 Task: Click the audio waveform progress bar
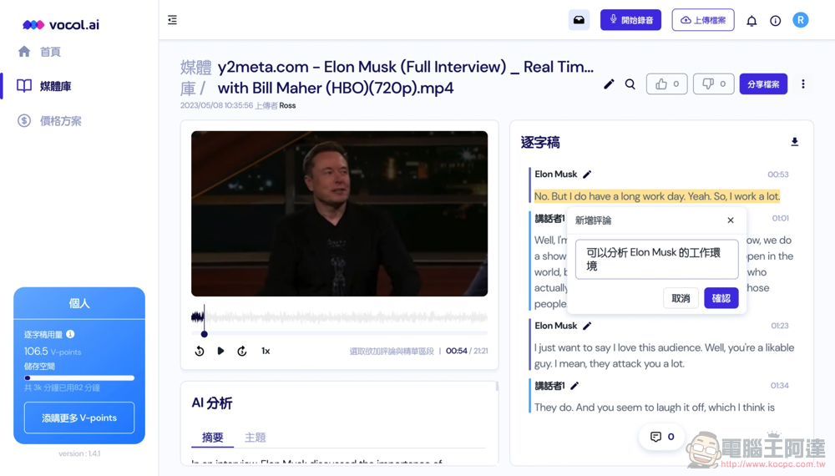coord(340,317)
